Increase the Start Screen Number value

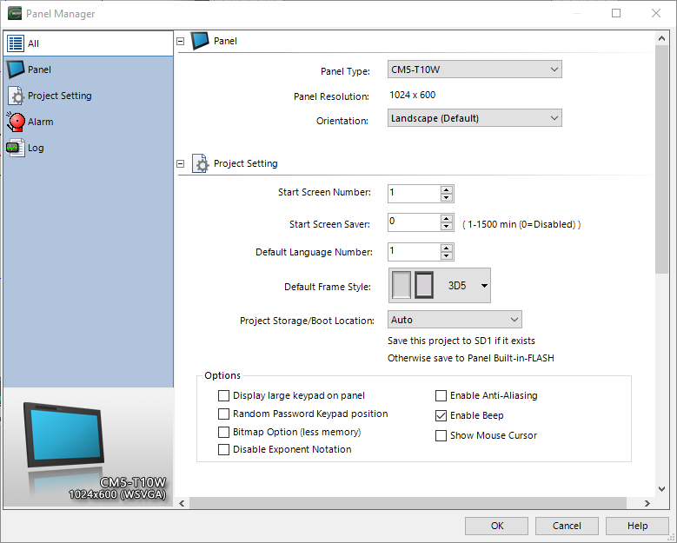tap(446, 190)
